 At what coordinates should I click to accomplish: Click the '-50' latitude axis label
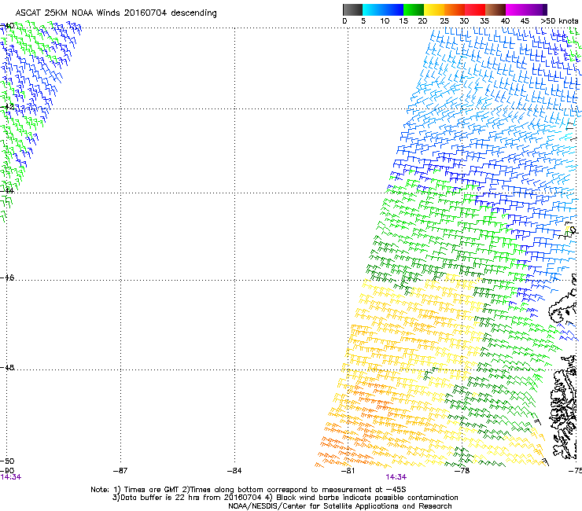tap(7, 461)
